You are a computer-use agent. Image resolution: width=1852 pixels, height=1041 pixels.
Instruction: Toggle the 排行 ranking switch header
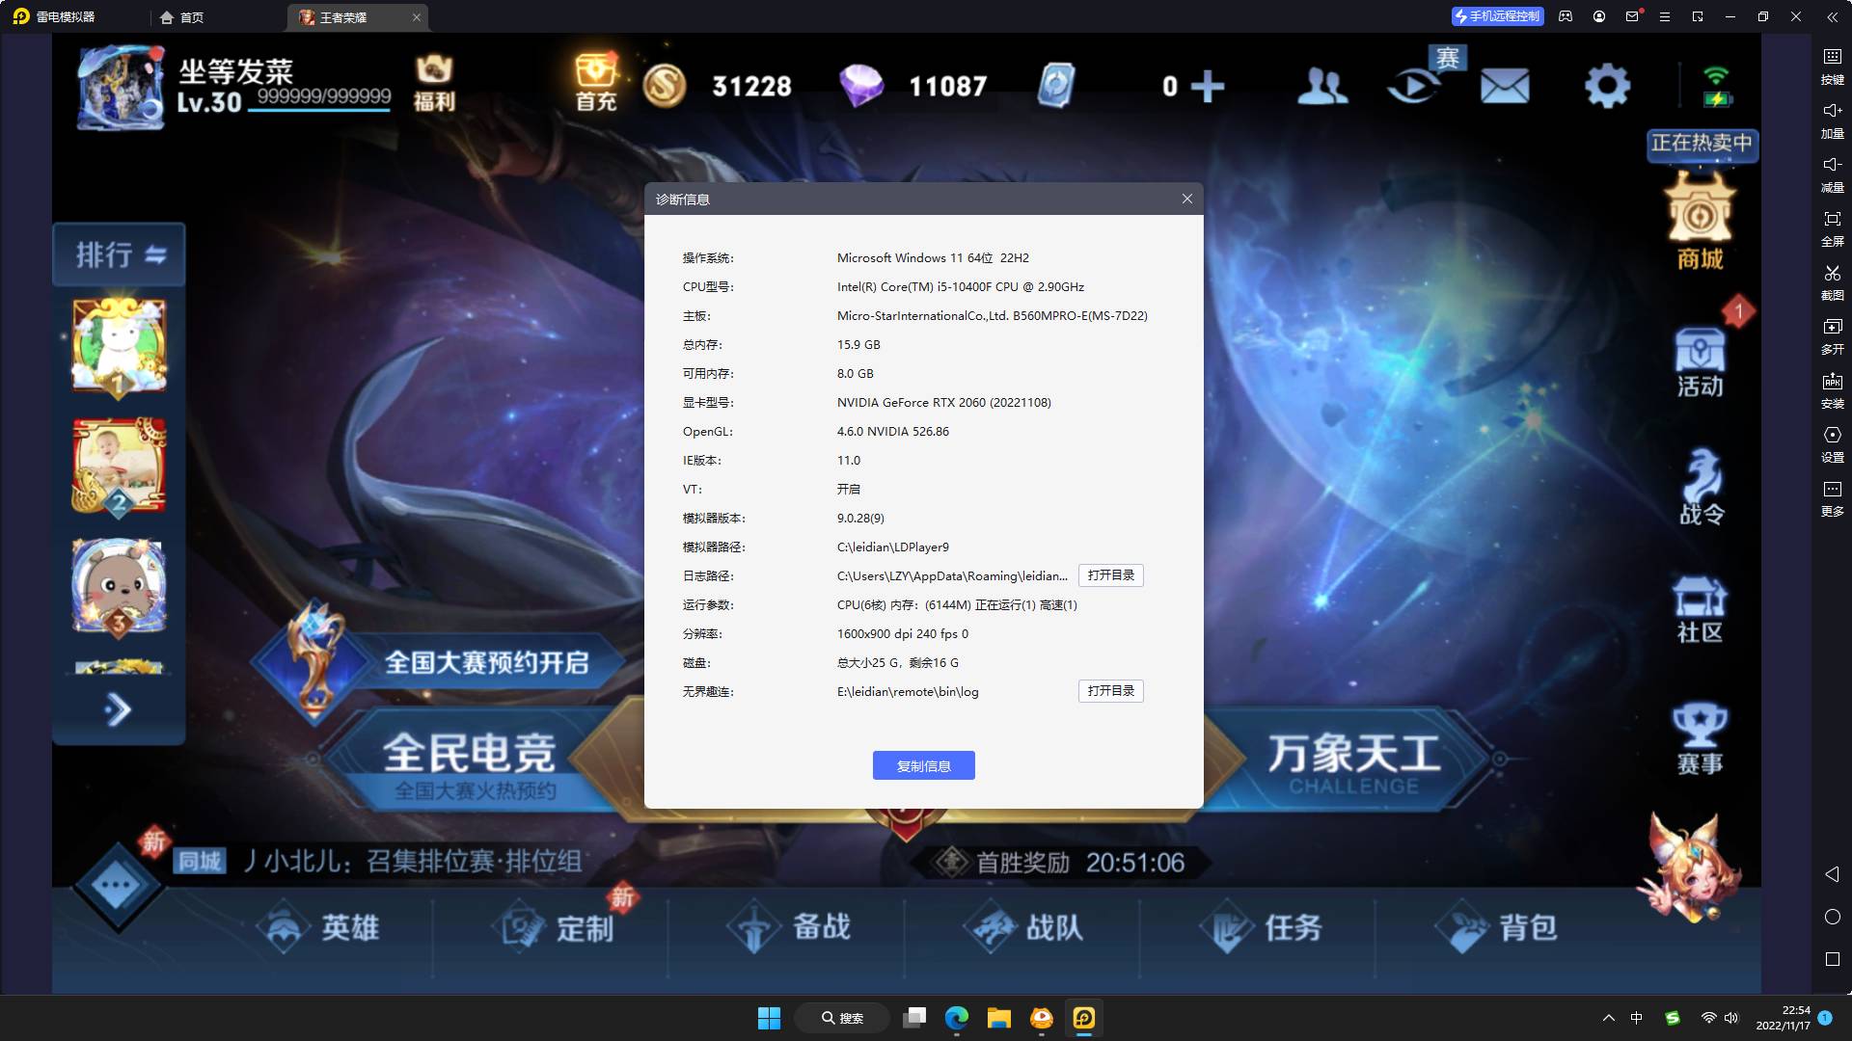(x=120, y=254)
